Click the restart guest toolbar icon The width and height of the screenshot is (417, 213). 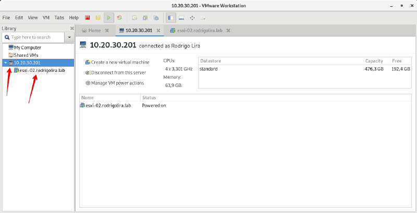pyautogui.click(x=120, y=18)
